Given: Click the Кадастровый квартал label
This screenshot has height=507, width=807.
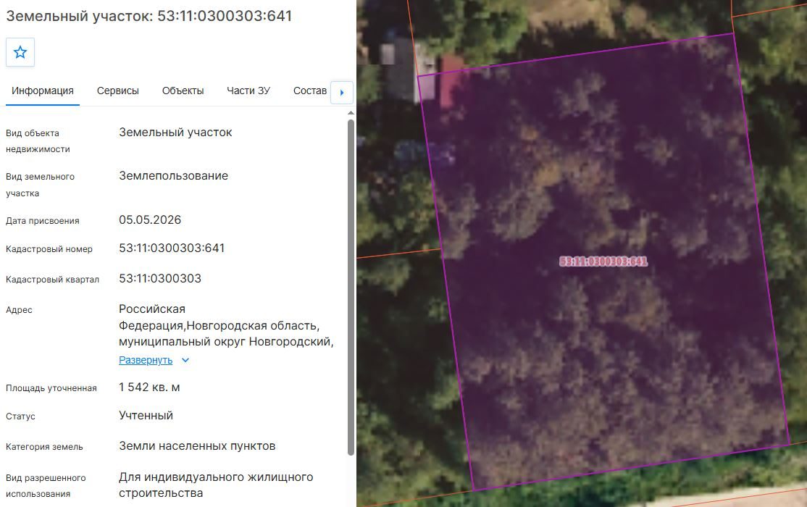Looking at the screenshot, I should point(52,280).
